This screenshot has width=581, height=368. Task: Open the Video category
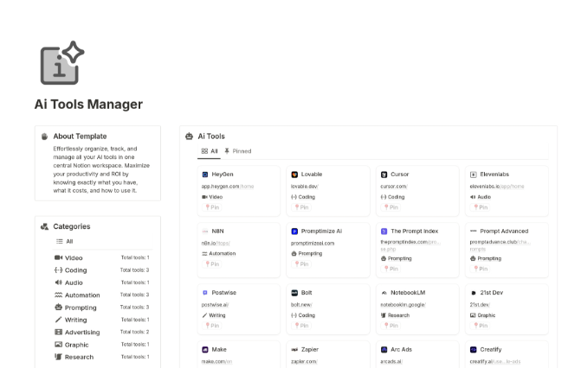(x=74, y=257)
